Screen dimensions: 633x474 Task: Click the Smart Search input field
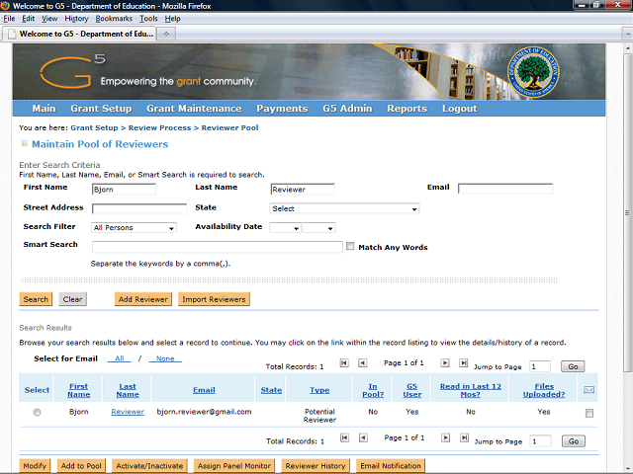218,247
